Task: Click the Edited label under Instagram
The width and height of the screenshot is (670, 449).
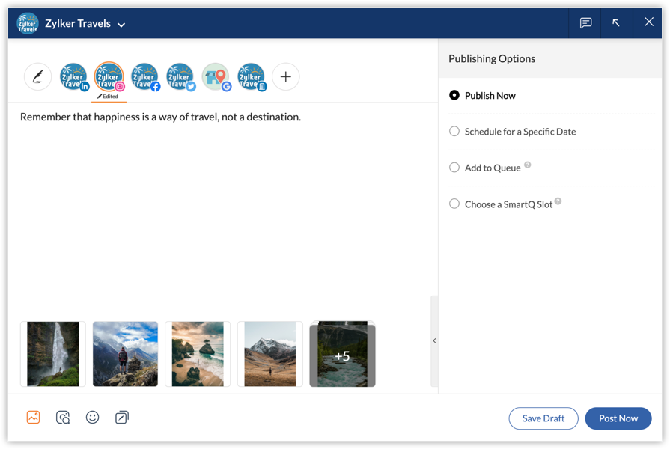Action: (108, 97)
